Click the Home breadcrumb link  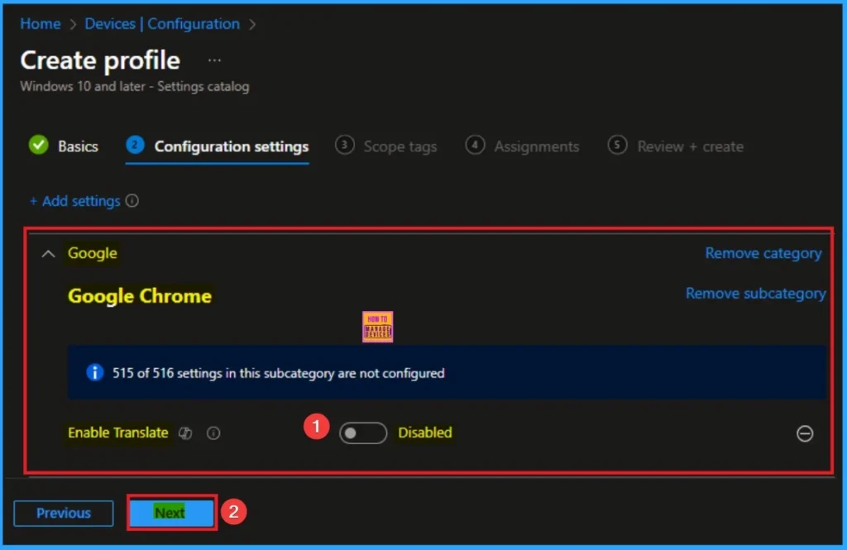41,24
